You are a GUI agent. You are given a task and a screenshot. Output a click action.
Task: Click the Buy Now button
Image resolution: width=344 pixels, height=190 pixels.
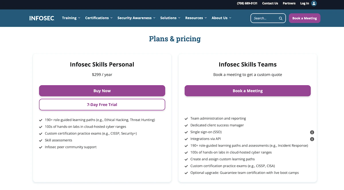(x=102, y=91)
